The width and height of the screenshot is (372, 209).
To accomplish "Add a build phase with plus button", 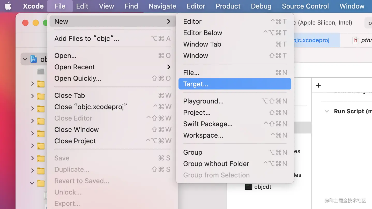I will click(318, 85).
